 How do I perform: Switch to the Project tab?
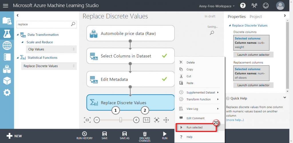pos(256,17)
